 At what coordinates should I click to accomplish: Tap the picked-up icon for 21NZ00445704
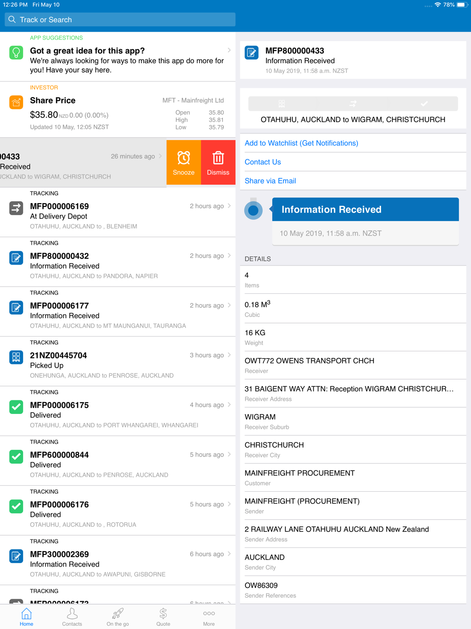16,357
